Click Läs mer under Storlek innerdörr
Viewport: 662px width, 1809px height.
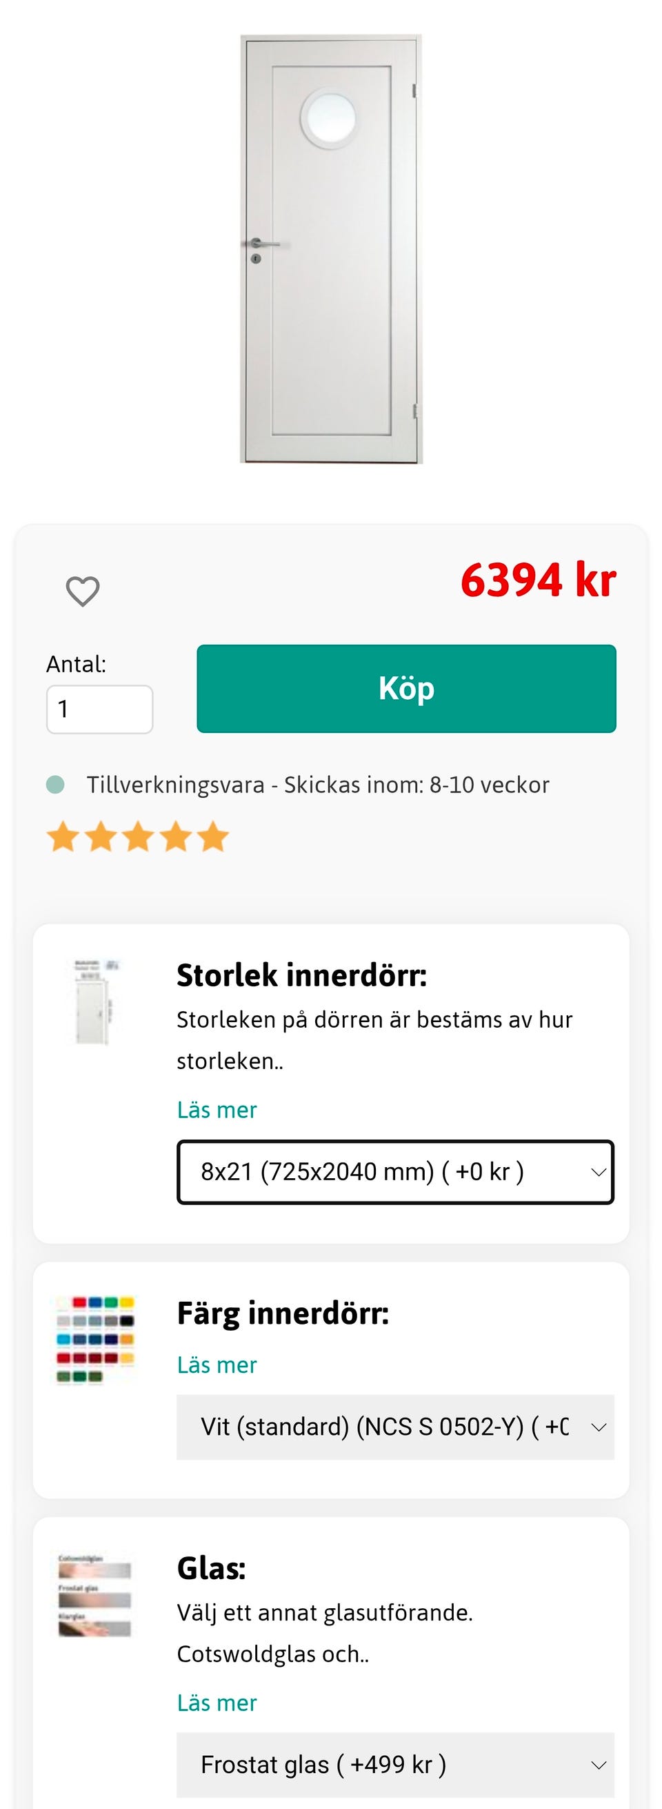click(217, 1110)
